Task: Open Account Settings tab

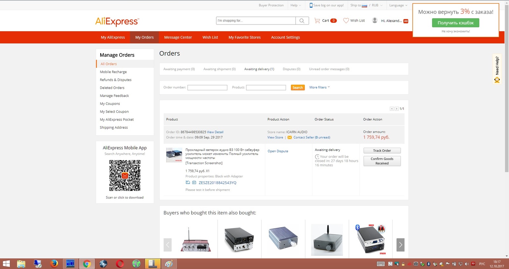Action: click(x=285, y=37)
